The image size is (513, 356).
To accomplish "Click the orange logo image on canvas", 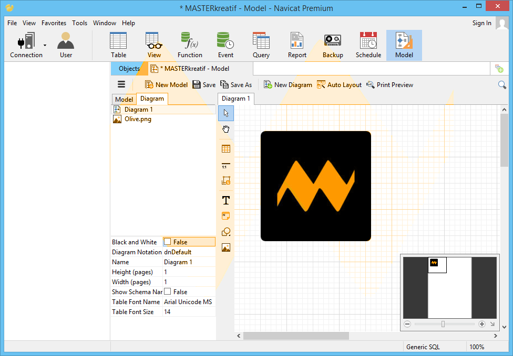I will (x=316, y=186).
